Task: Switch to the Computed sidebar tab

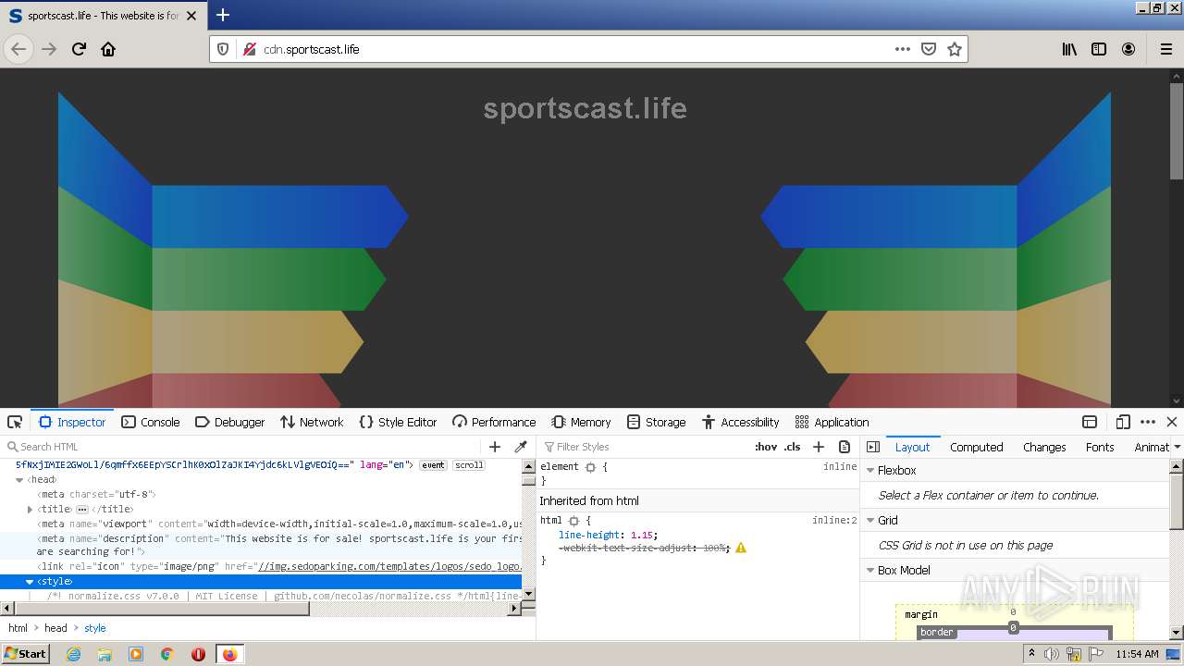Action: 977,447
